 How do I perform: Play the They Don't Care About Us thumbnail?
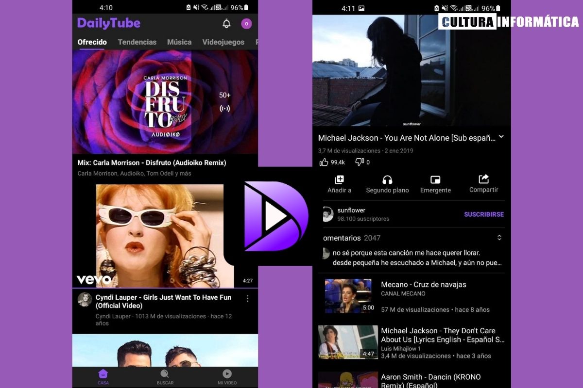[x=348, y=342]
